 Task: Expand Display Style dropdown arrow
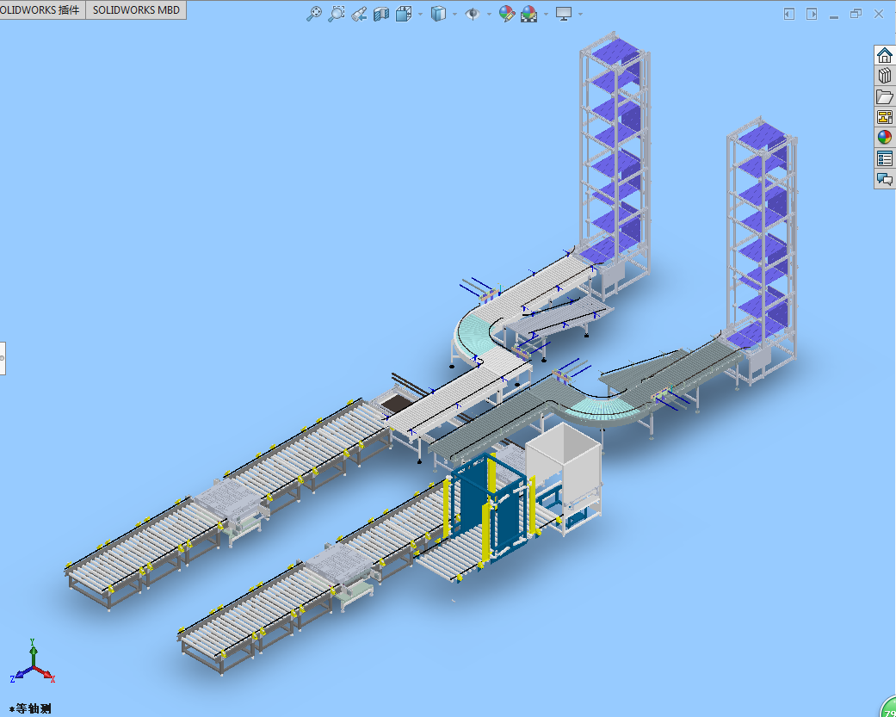tap(454, 14)
